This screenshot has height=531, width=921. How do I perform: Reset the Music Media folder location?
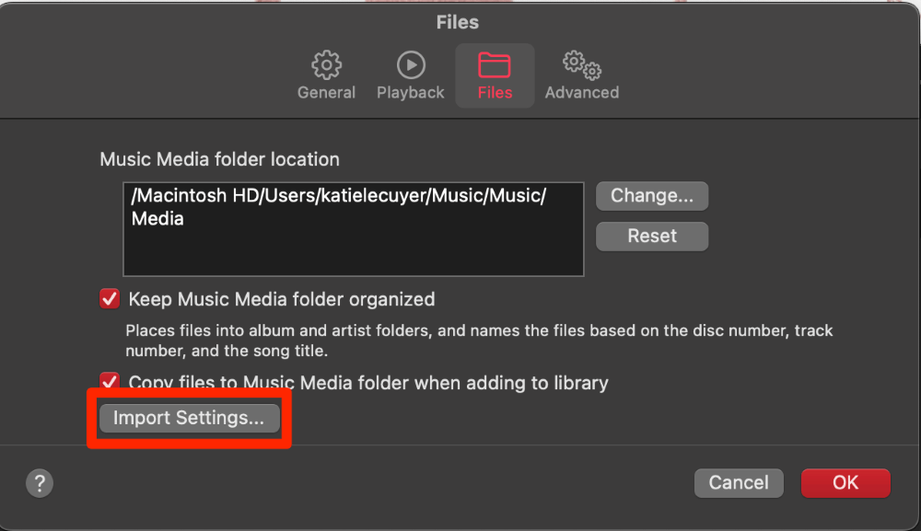(x=652, y=237)
